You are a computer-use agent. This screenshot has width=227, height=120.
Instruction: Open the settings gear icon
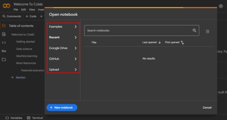pos(221,6)
